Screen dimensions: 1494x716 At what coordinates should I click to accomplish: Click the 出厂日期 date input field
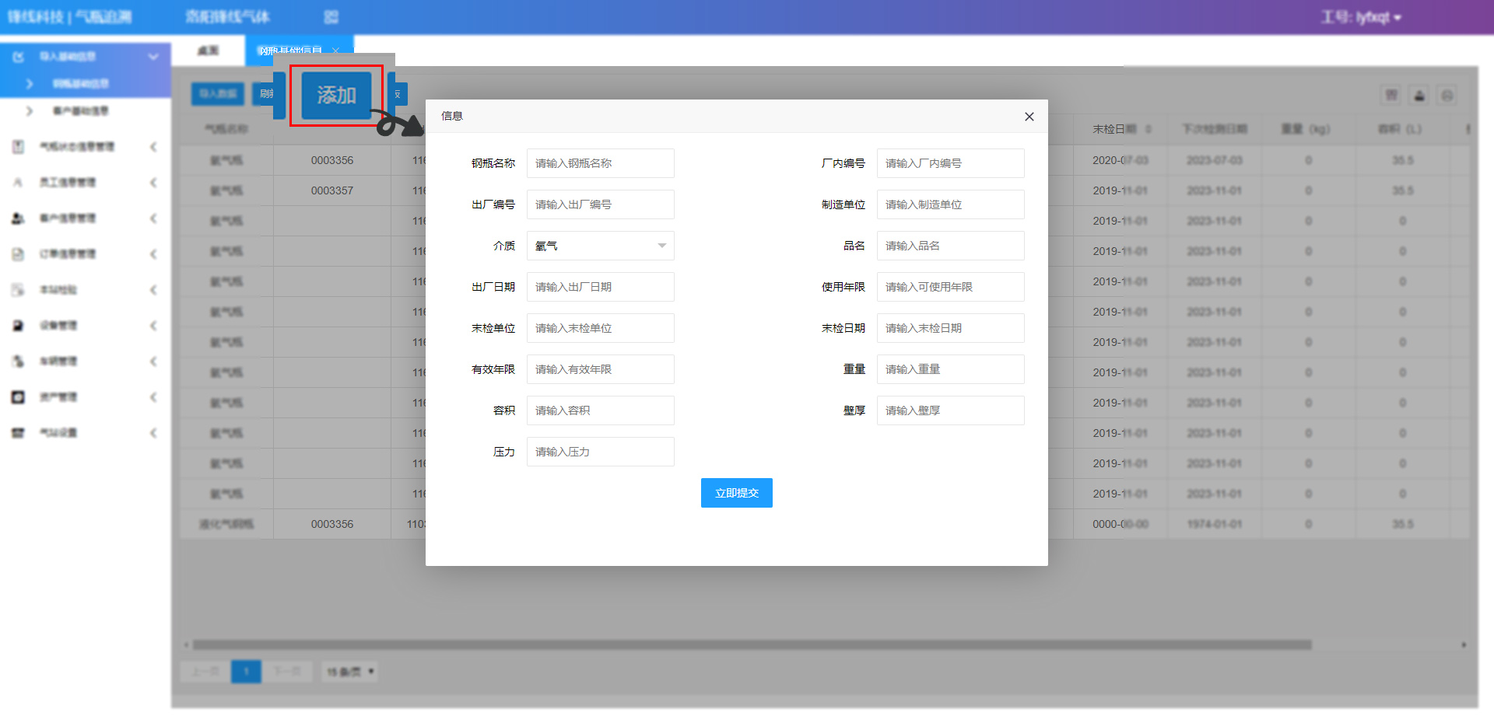coord(600,287)
